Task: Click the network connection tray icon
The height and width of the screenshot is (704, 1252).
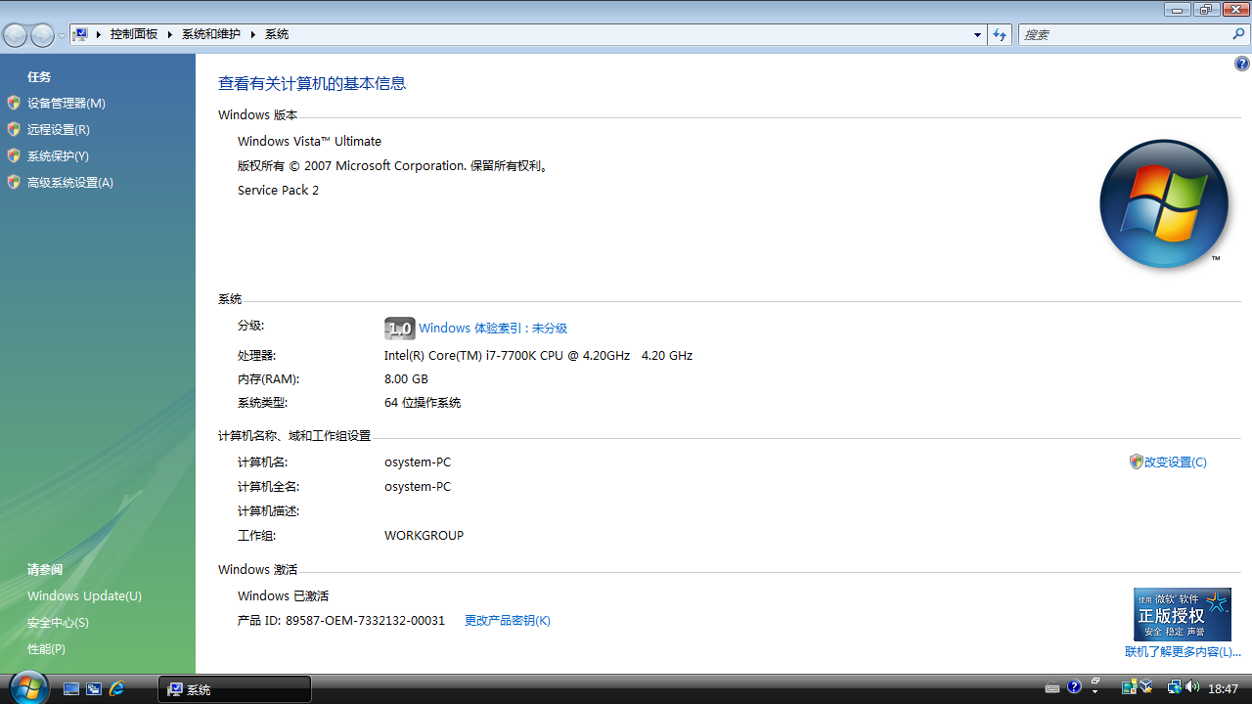Action: [x=1175, y=687]
